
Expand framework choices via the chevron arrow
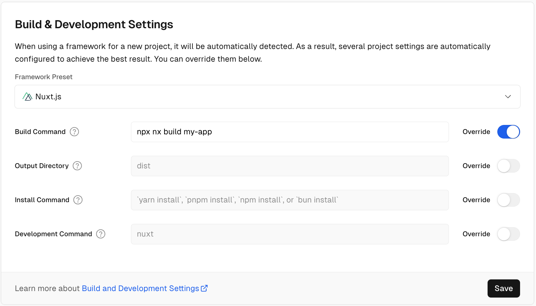point(507,96)
